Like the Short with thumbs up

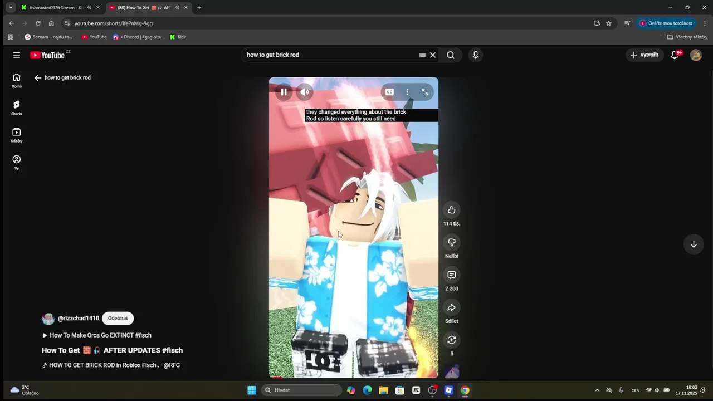(452, 210)
